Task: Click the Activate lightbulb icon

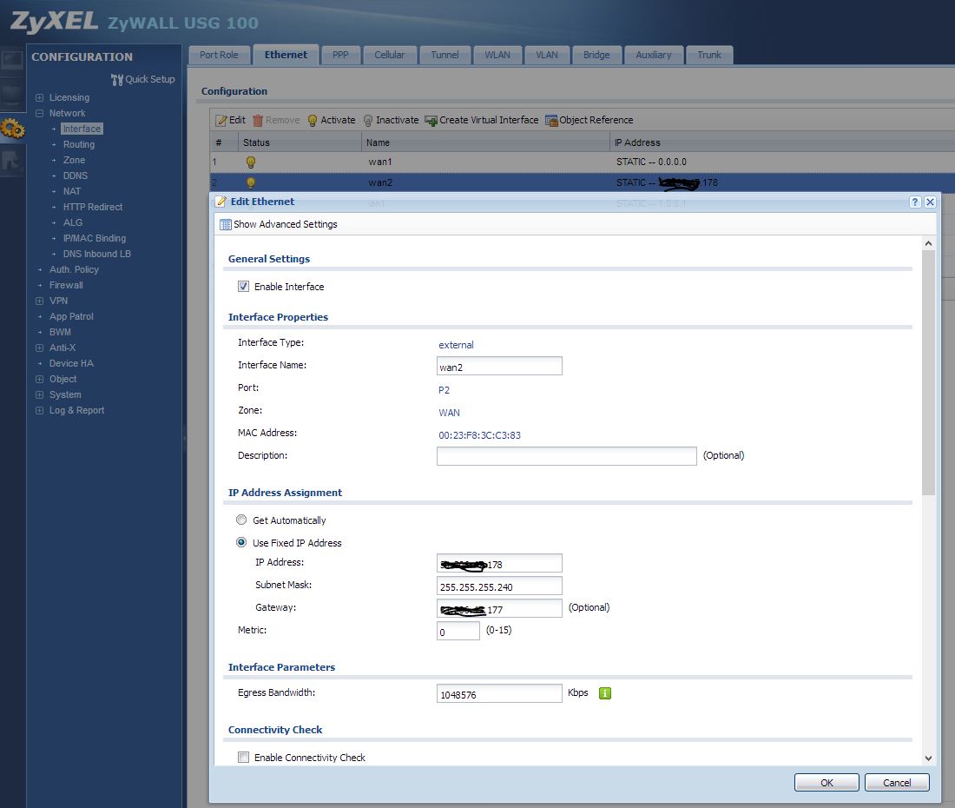Action: (313, 121)
